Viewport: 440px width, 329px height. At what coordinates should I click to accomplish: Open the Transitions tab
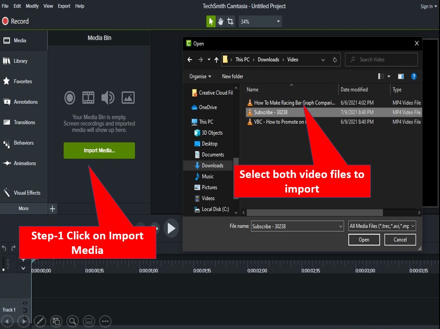[24, 122]
